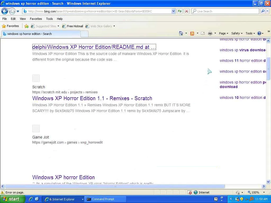Open the zoom level 100% dropdown arrow

(x=264, y=192)
